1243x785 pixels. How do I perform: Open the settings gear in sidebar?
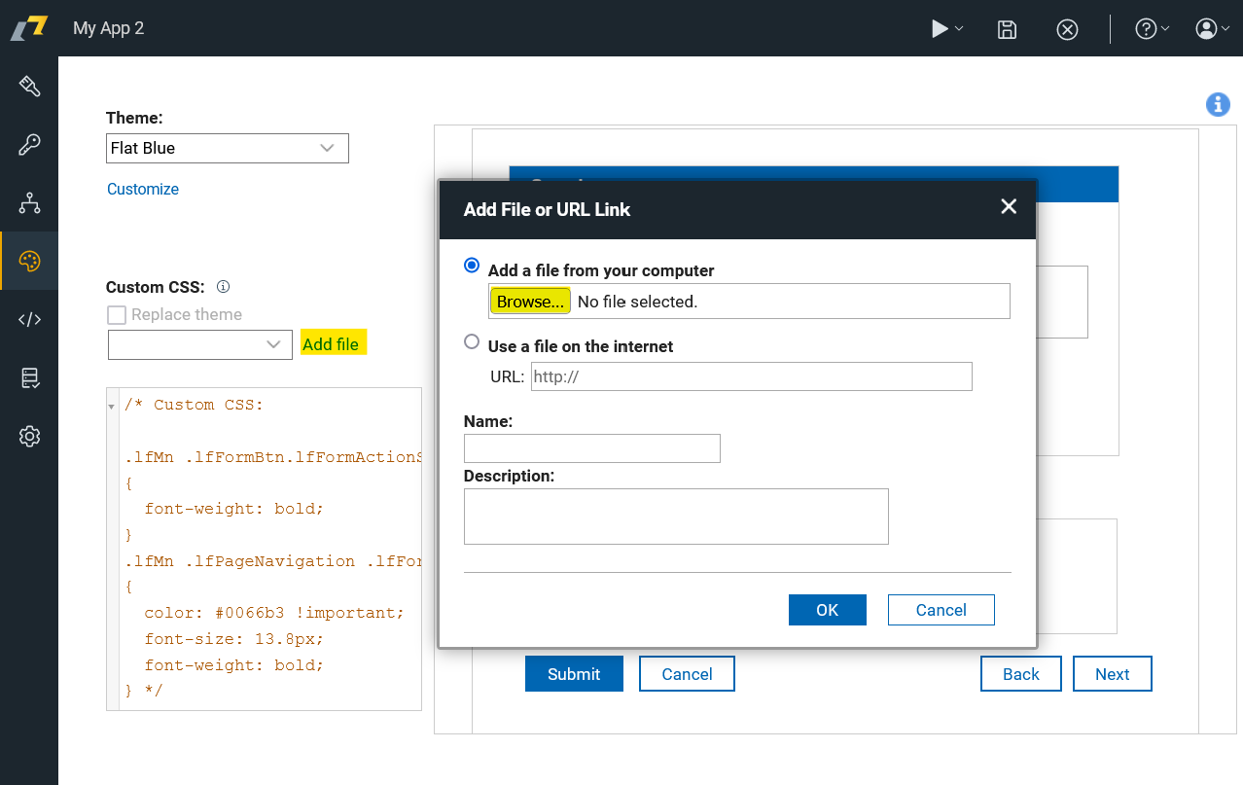click(29, 437)
